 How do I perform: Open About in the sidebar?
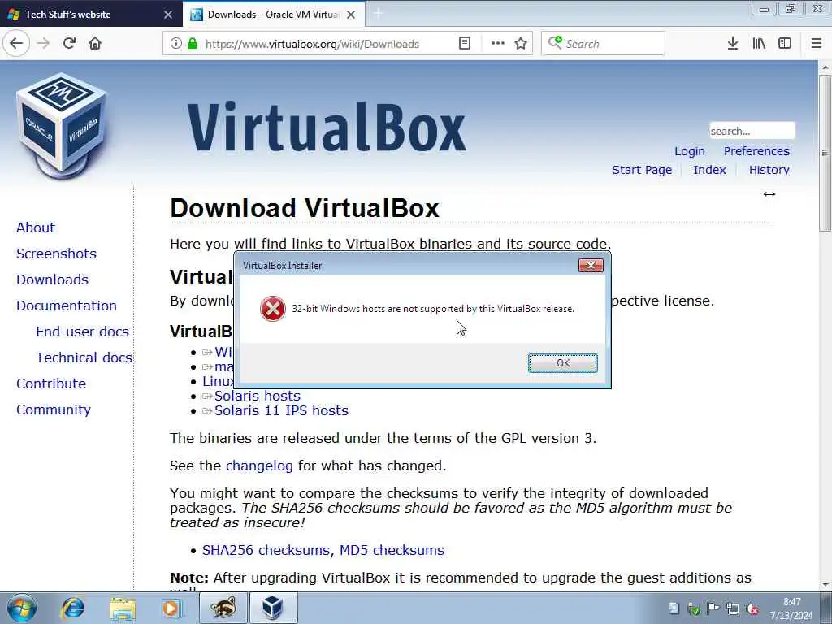pyautogui.click(x=36, y=227)
